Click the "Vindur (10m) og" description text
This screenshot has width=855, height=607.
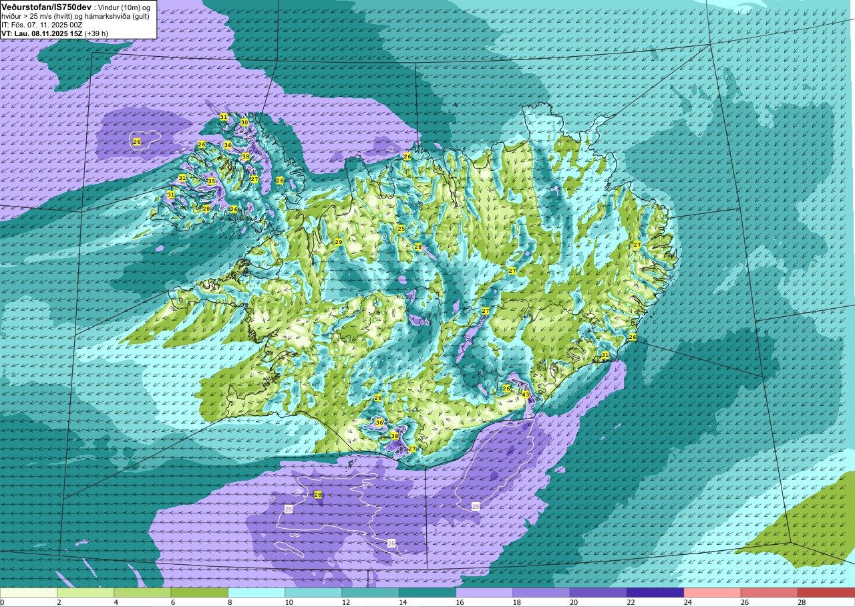coord(126,7)
